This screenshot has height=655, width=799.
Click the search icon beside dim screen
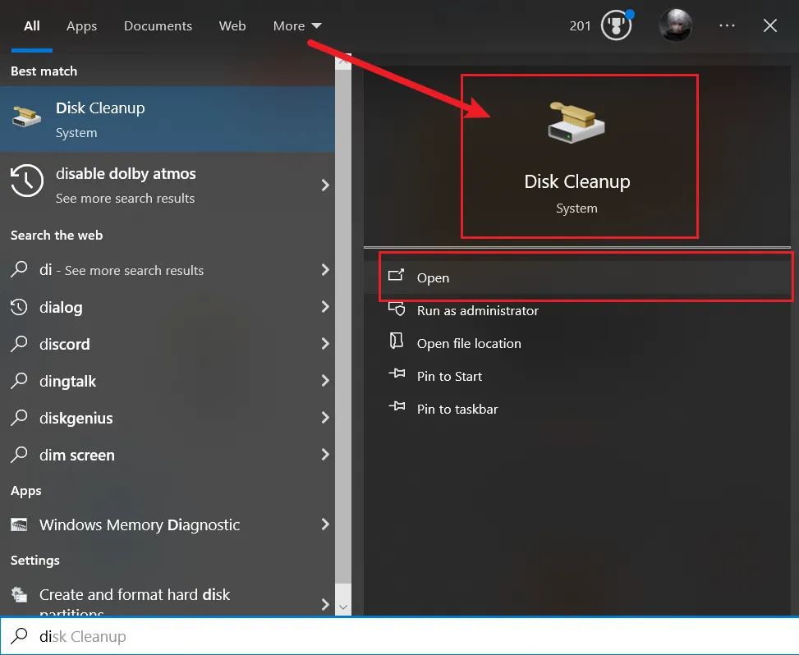pyautogui.click(x=20, y=455)
